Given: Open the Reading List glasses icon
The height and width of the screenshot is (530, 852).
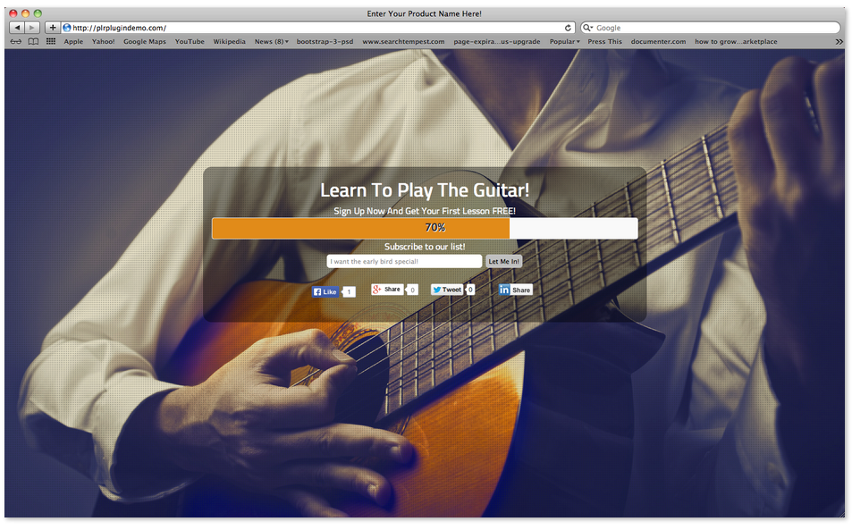Looking at the screenshot, I should point(16,41).
